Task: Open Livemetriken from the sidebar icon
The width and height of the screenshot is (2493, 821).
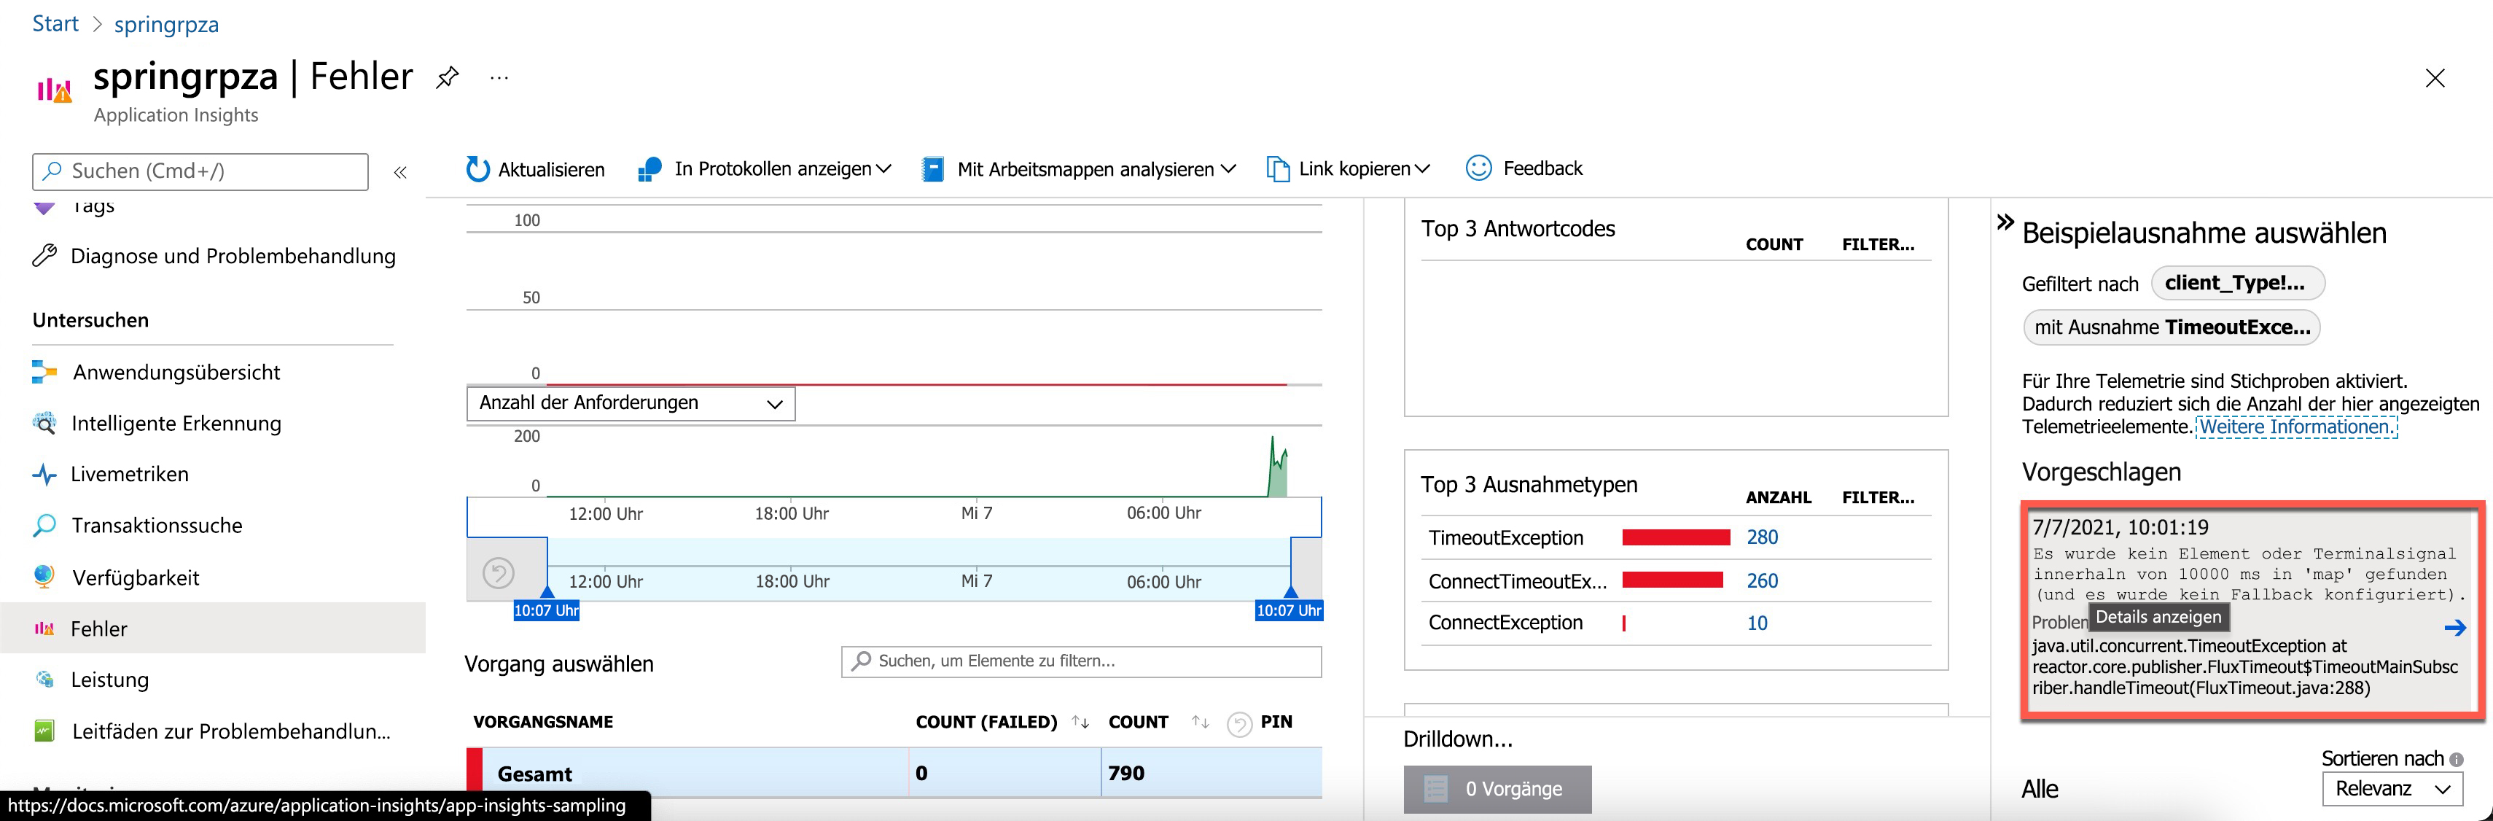Action: (44, 473)
